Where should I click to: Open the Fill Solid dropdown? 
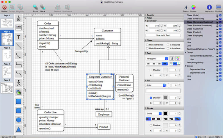pos(155,85)
